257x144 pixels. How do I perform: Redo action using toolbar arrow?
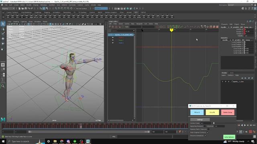coord(32,8)
